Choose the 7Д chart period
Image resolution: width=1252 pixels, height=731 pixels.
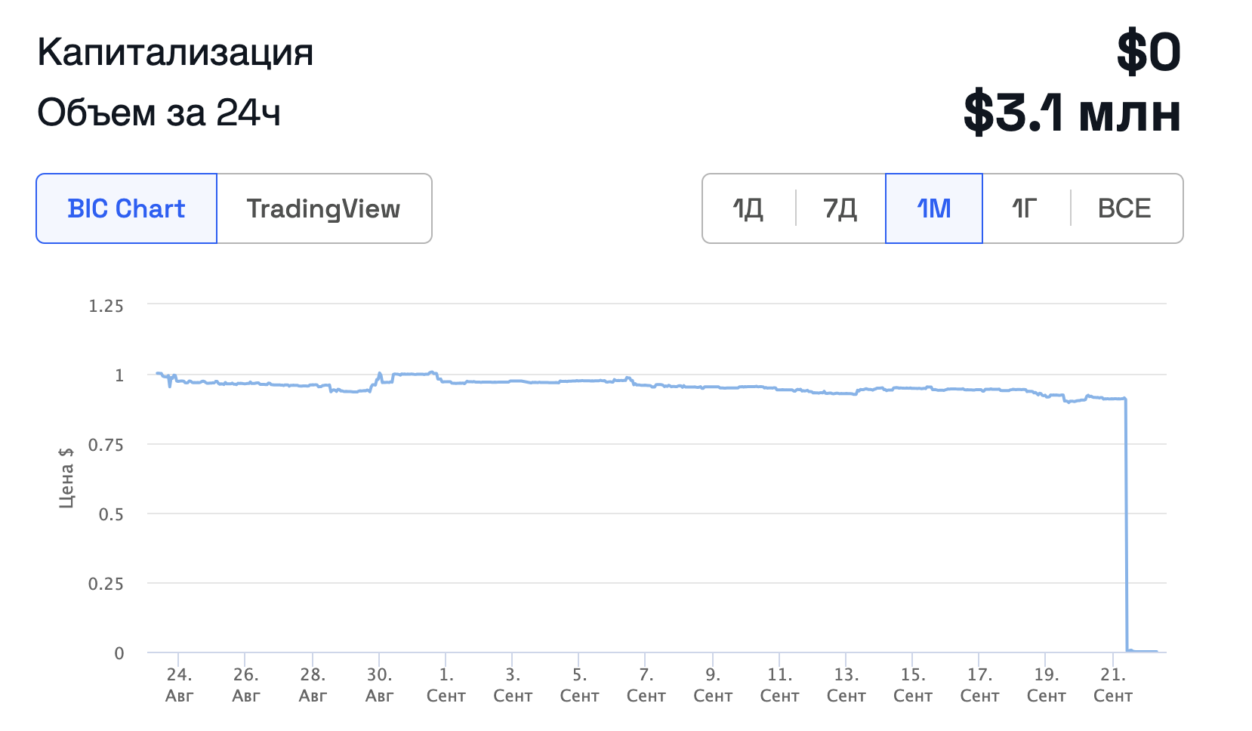pos(840,208)
